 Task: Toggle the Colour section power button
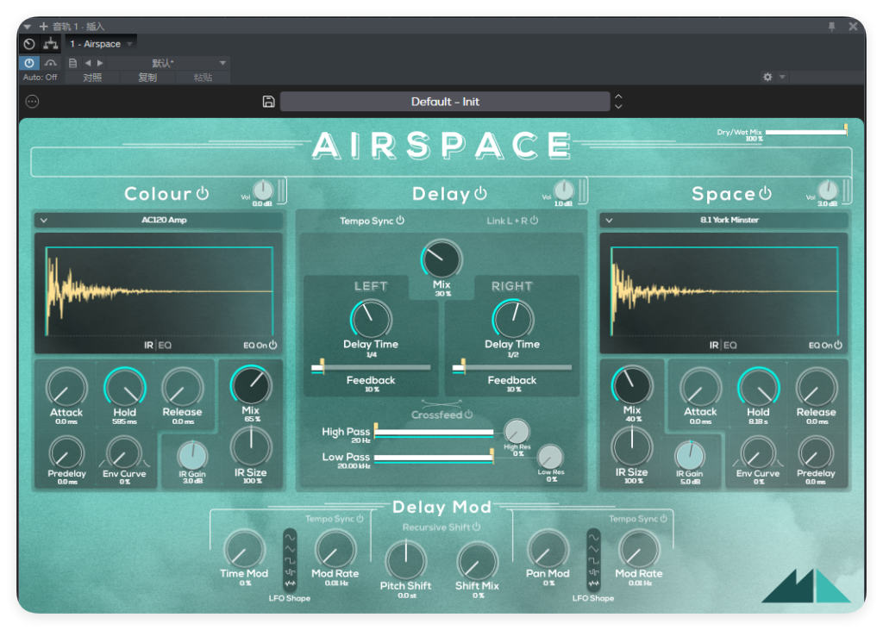click(203, 193)
